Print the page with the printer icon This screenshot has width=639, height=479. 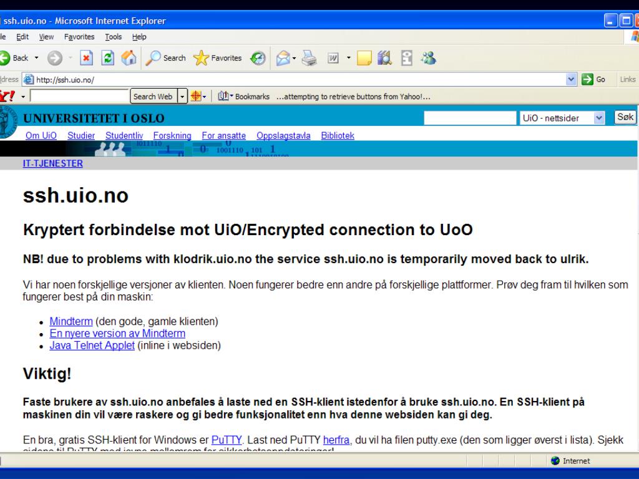310,59
